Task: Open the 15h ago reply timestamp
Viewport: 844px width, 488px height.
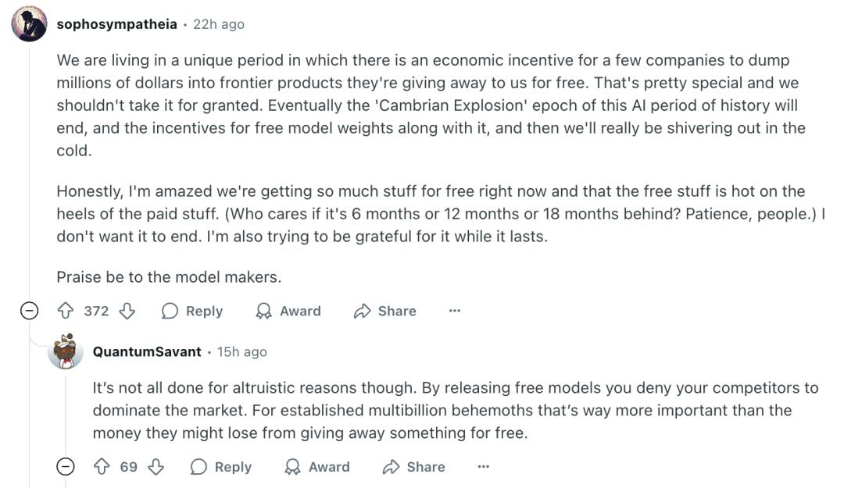Action: pos(242,351)
